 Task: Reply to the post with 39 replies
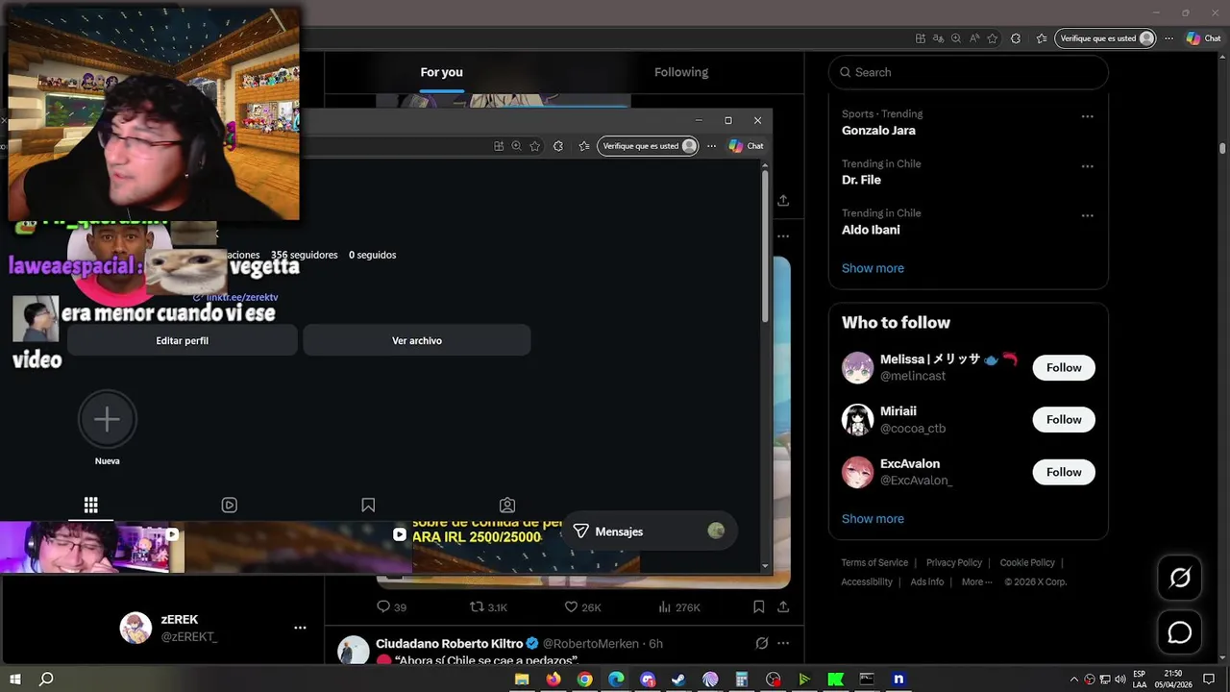[391, 607]
